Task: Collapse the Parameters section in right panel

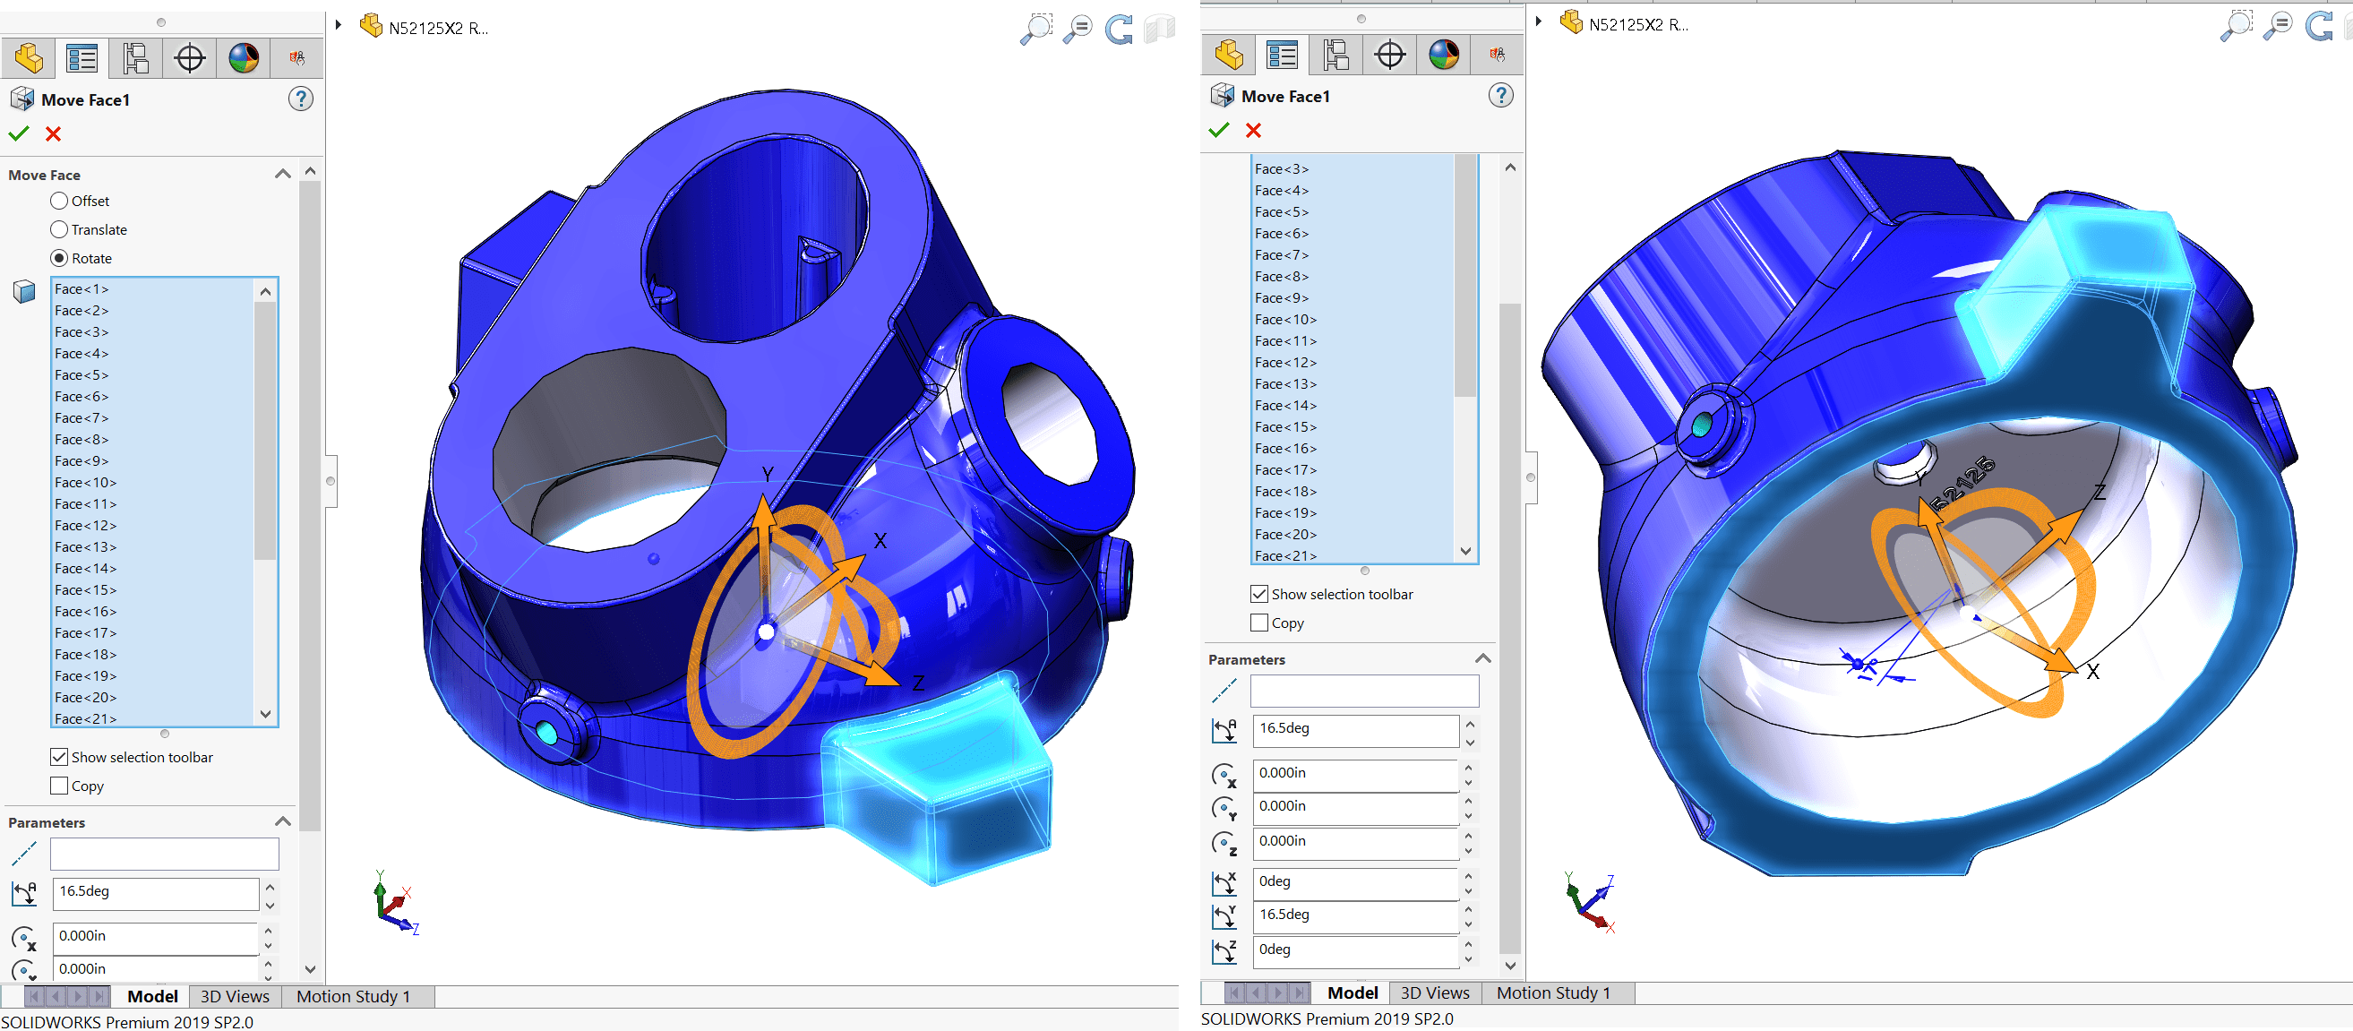Action: click(1482, 658)
